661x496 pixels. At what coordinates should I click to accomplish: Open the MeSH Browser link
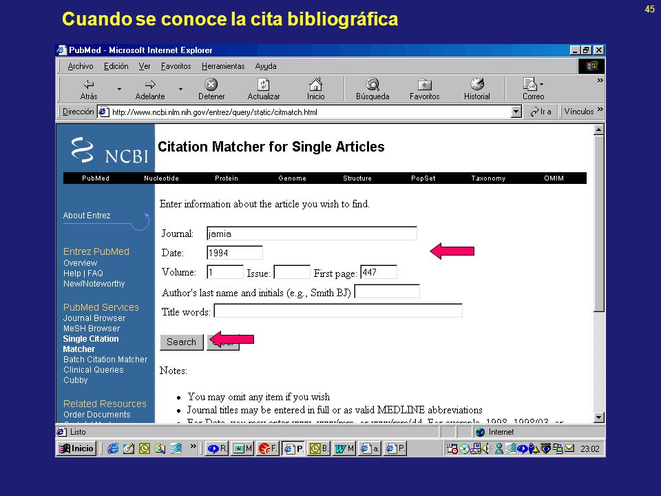point(92,328)
